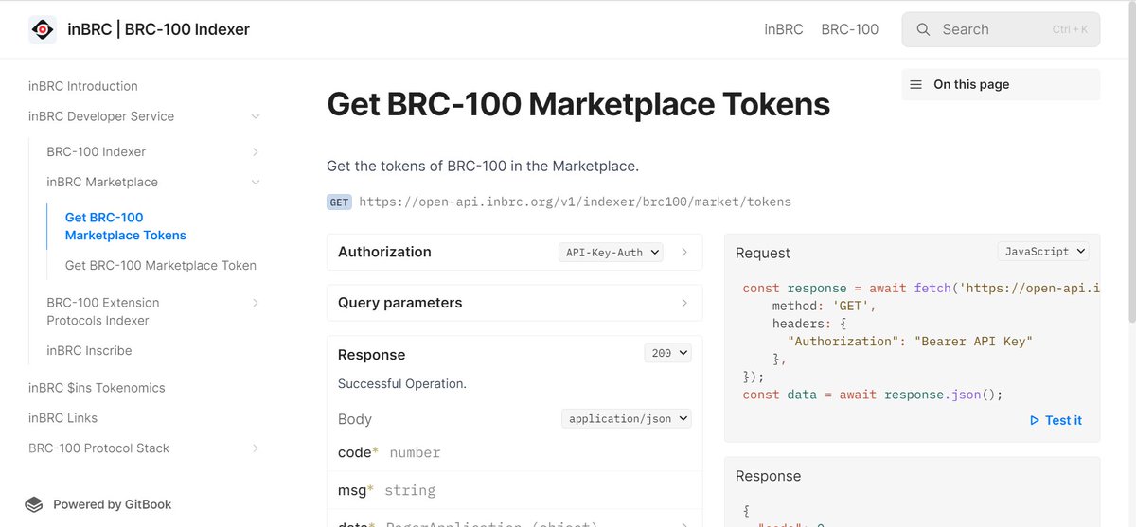Collapse the inBRC Marketplace chevron

(256, 182)
